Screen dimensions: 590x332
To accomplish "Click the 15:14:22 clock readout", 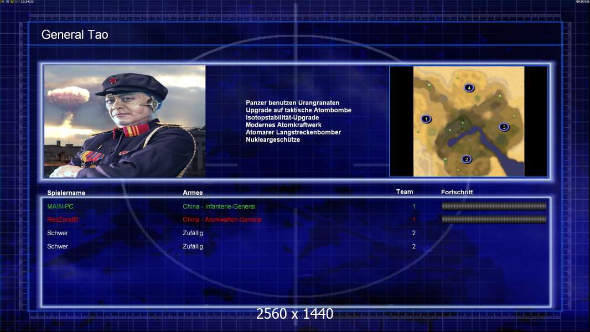I will click(x=27, y=2).
